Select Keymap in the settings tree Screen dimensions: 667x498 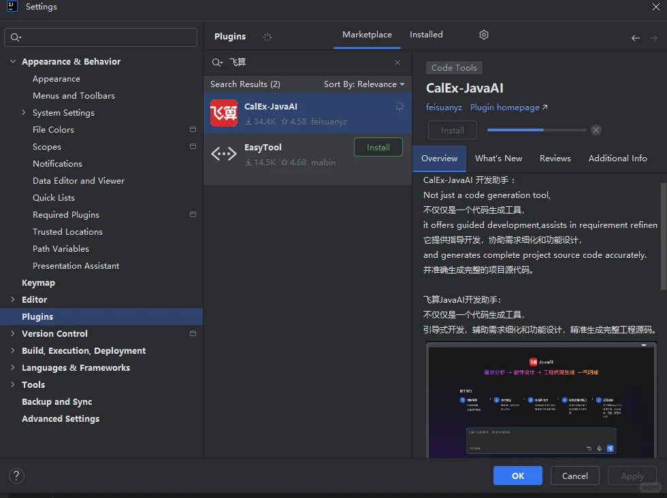[38, 283]
